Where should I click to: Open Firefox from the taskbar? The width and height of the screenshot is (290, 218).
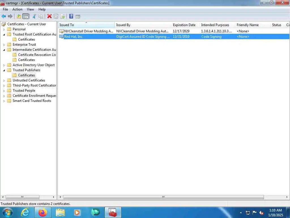[x=43, y=212]
